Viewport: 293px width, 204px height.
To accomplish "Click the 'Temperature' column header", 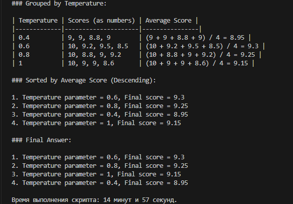I will click(38, 21).
